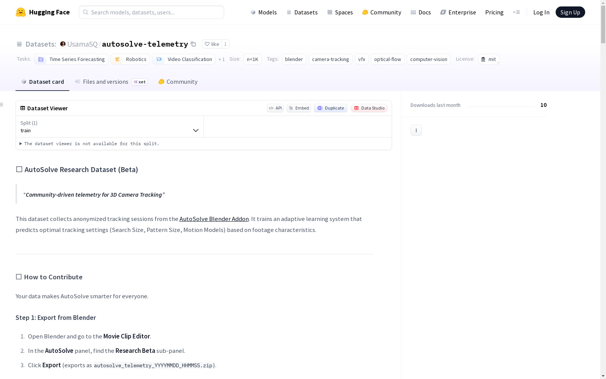Click the vfx tag

(x=362, y=59)
